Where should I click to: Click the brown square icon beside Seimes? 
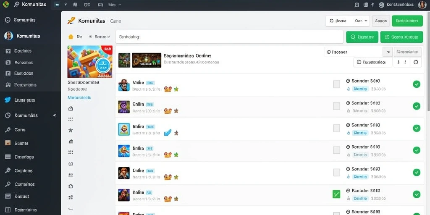tap(8, 143)
